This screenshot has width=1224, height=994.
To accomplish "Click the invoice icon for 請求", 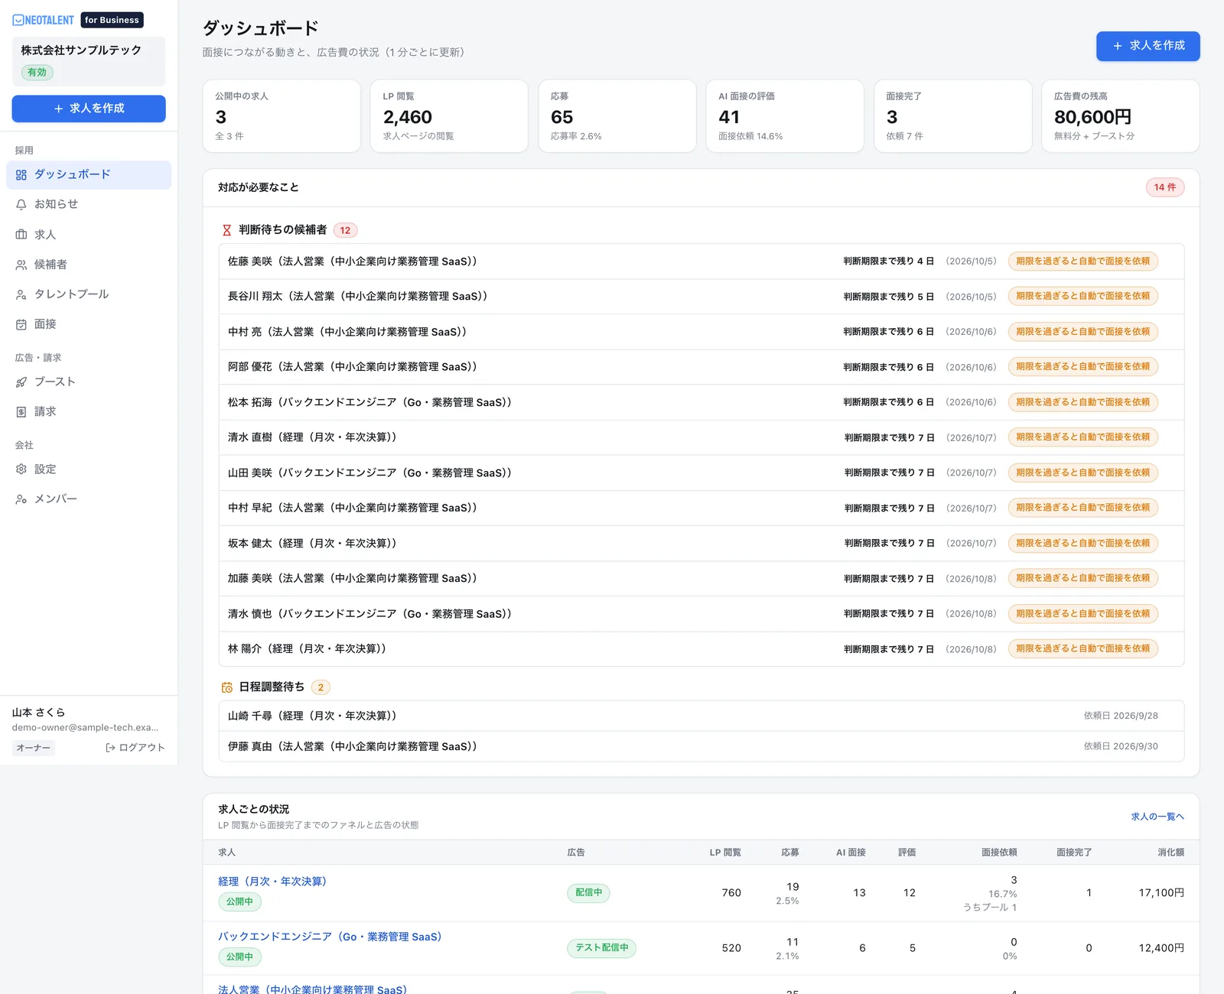I will click(21, 412).
